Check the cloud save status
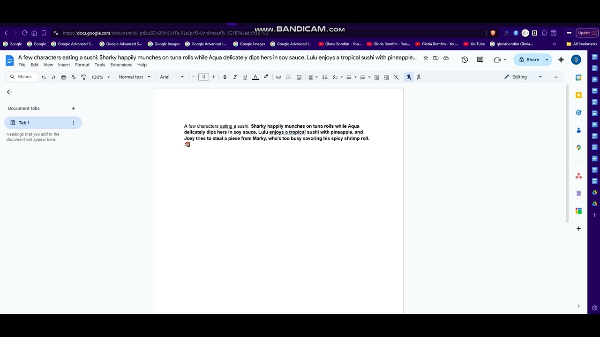 click(446, 58)
